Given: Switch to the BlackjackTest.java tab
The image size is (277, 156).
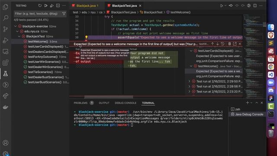Looking at the screenshot, I should pos(124,6).
